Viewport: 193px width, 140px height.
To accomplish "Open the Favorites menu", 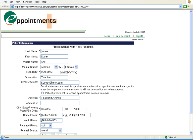I will [27, 2].
